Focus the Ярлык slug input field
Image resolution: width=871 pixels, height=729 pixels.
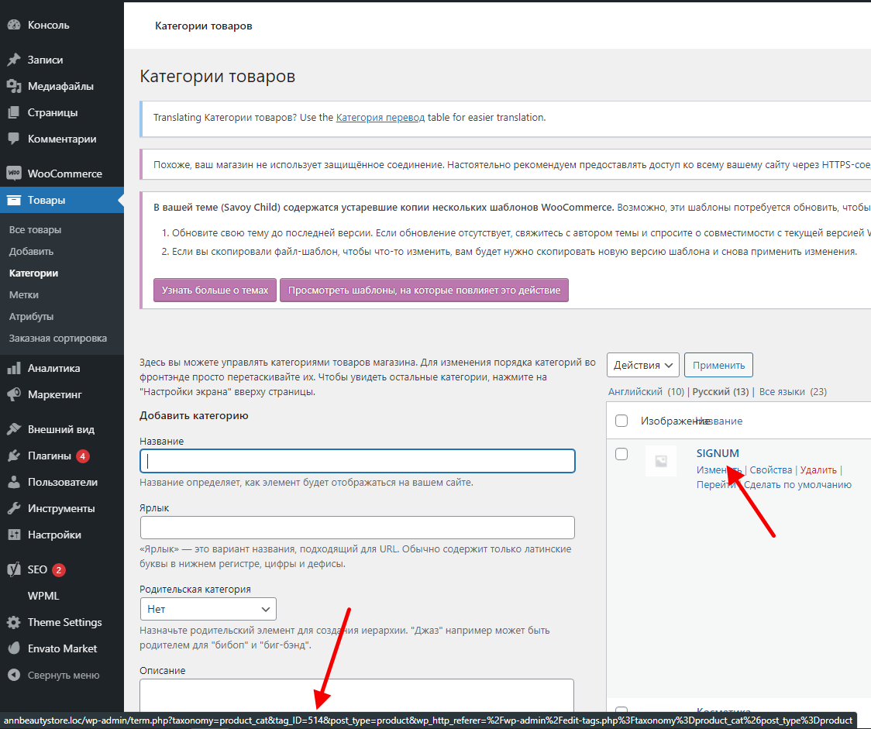358,528
